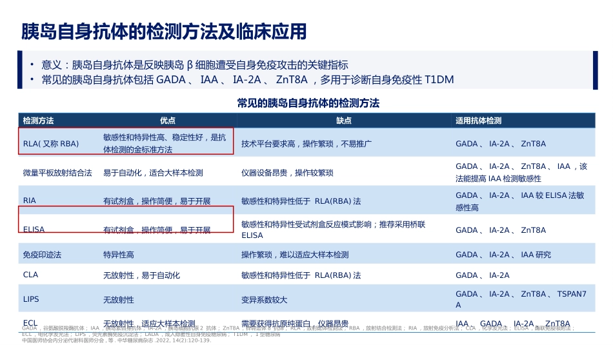Click the LIPS row's "无放射性" advantage cell
The width and height of the screenshot is (613, 345).
point(119,300)
